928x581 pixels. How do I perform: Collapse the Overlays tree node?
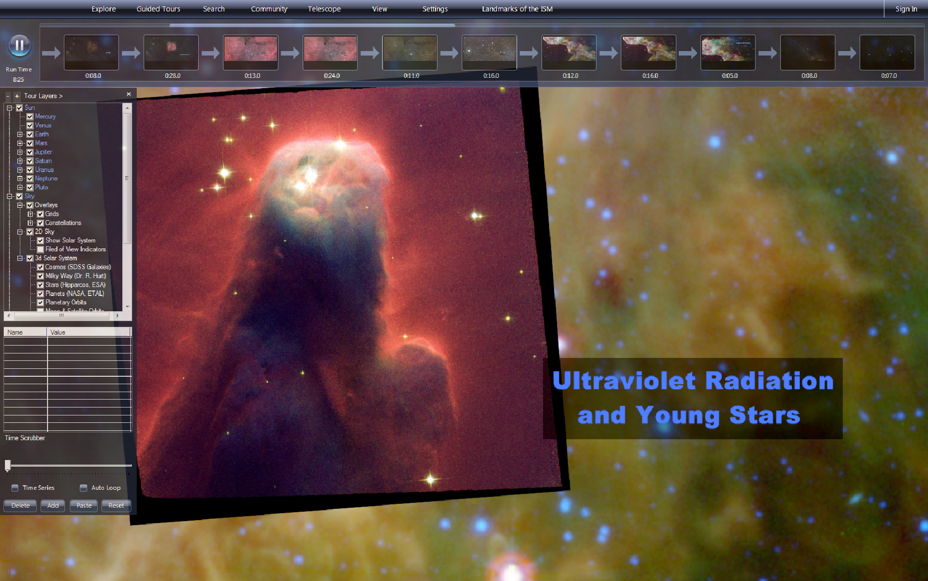coord(20,205)
